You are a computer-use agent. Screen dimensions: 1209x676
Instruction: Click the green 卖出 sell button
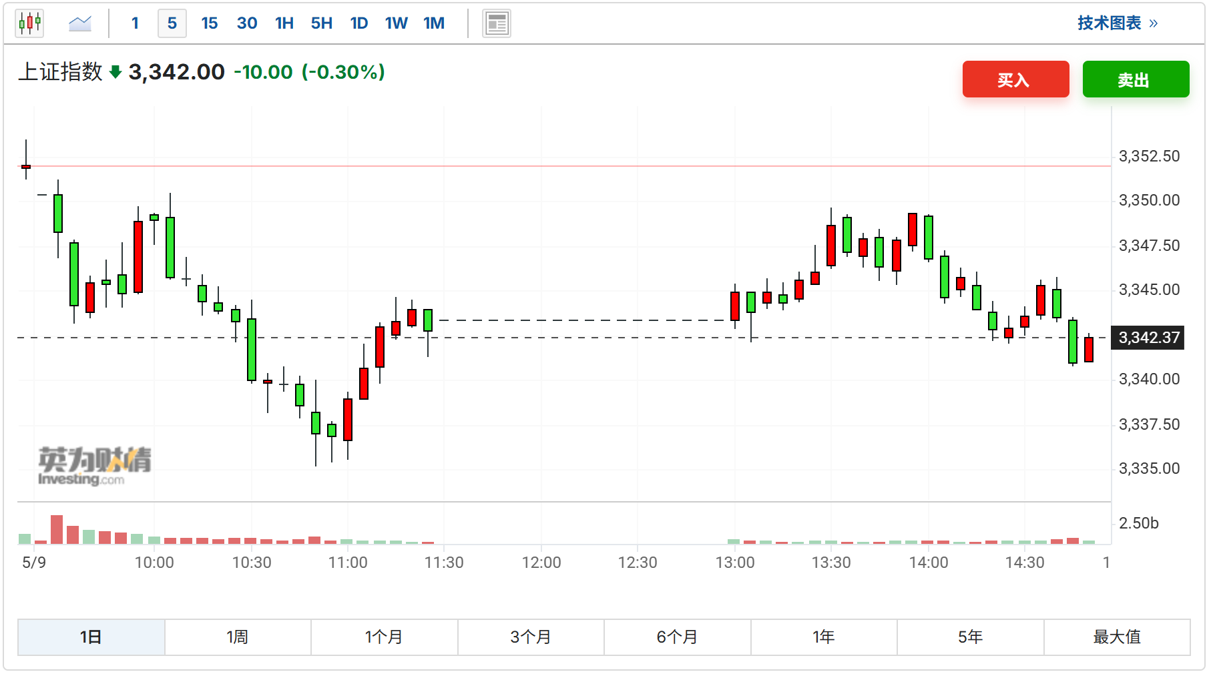point(1136,79)
